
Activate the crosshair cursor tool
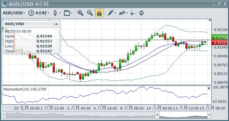click(x=133, y=13)
